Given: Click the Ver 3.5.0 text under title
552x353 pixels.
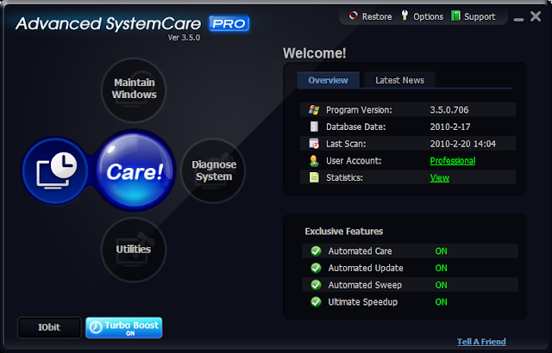Looking at the screenshot, I should click(184, 38).
